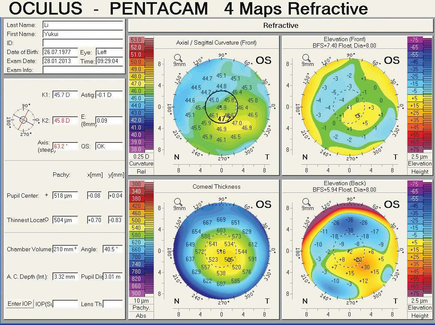Viewport: 435px width, 325px height.
Task: Select the Exam Date field 28.01.2013
Action: click(60, 61)
